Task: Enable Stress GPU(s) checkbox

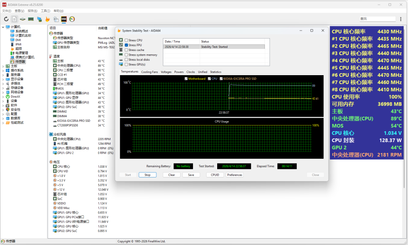Action: 126,65
